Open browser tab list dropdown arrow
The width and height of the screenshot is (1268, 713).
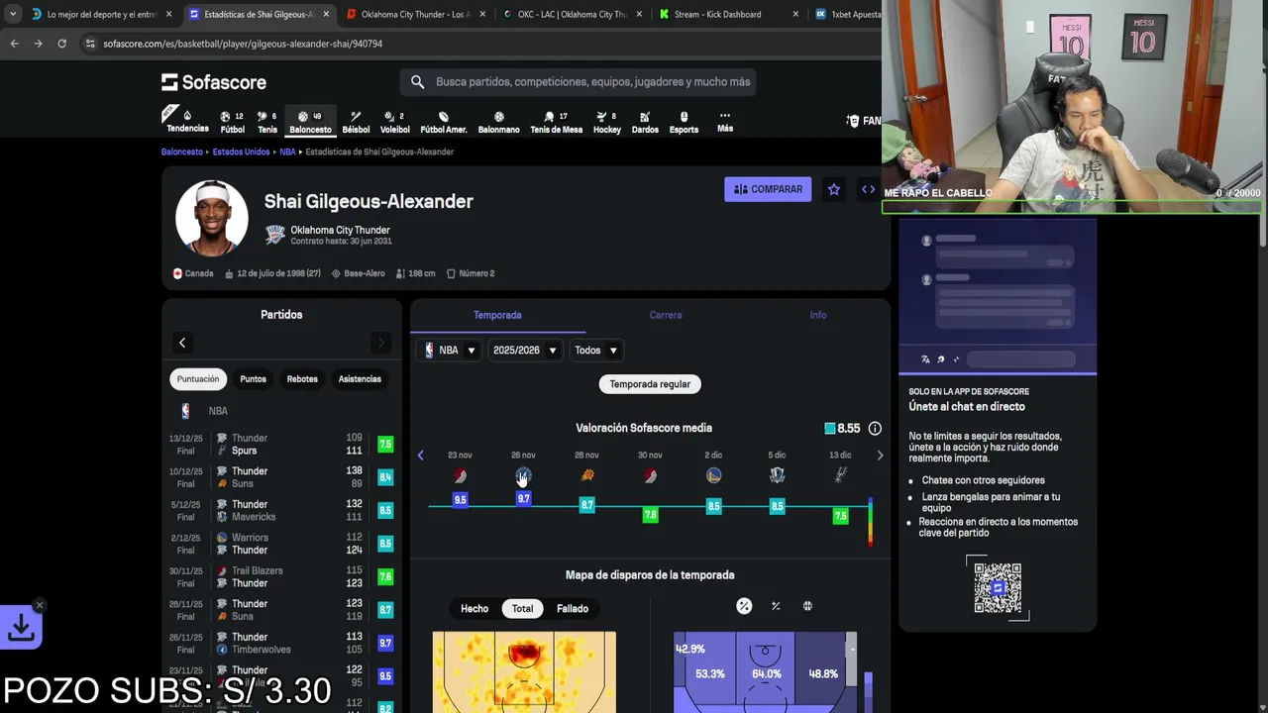click(12, 14)
